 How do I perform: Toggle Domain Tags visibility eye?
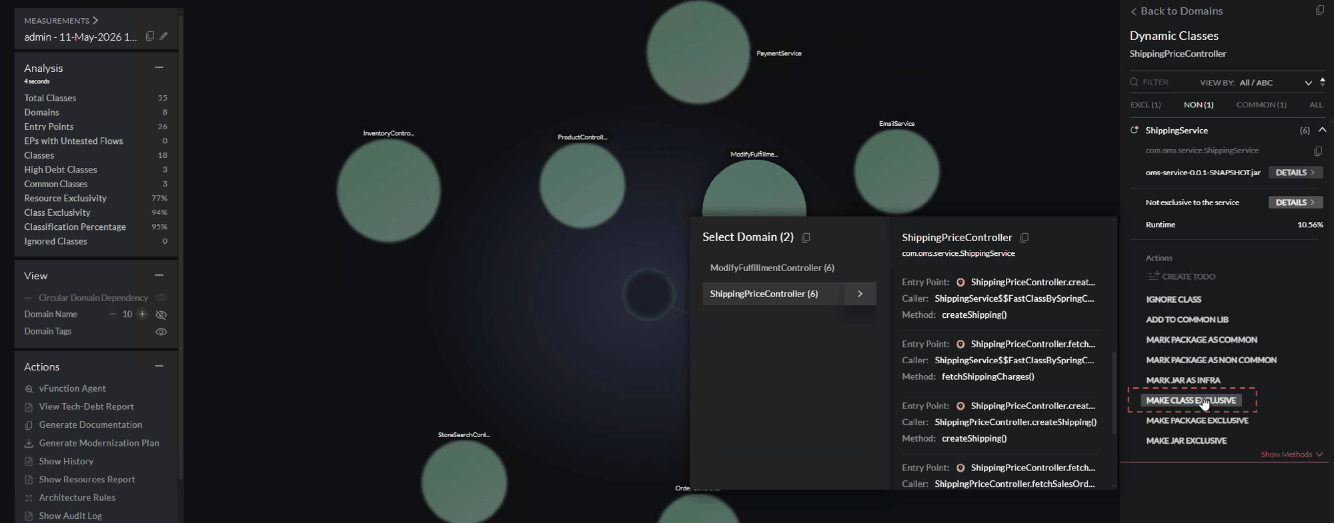(x=161, y=332)
